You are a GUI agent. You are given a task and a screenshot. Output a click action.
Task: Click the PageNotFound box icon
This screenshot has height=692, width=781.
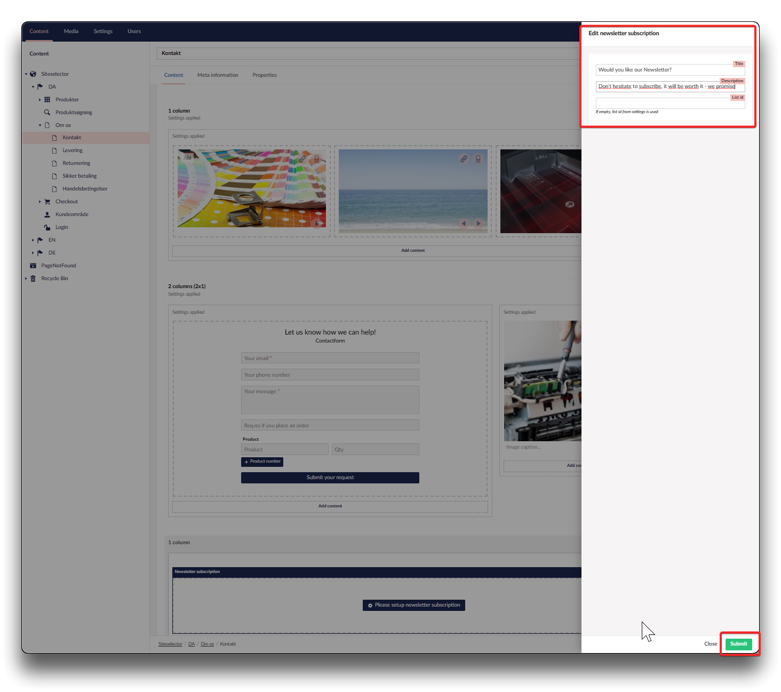pyautogui.click(x=33, y=266)
